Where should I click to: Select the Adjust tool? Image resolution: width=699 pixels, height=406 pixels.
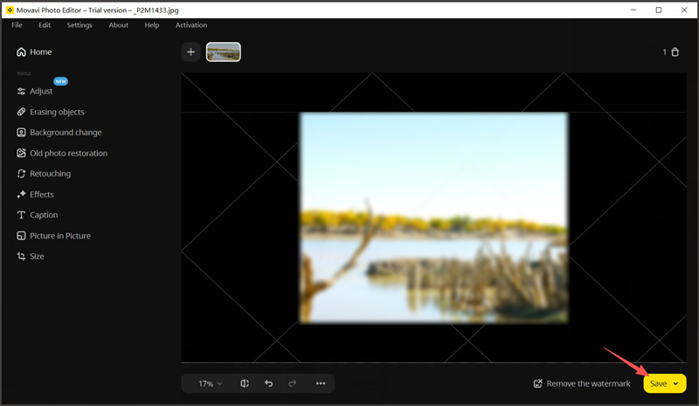(x=35, y=91)
